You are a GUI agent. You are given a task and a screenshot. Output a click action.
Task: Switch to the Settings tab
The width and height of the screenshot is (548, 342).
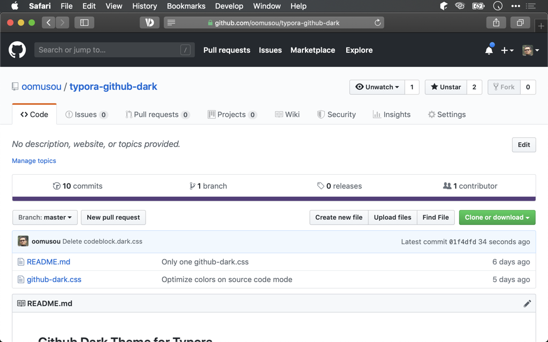pyautogui.click(x=447, y=114)
